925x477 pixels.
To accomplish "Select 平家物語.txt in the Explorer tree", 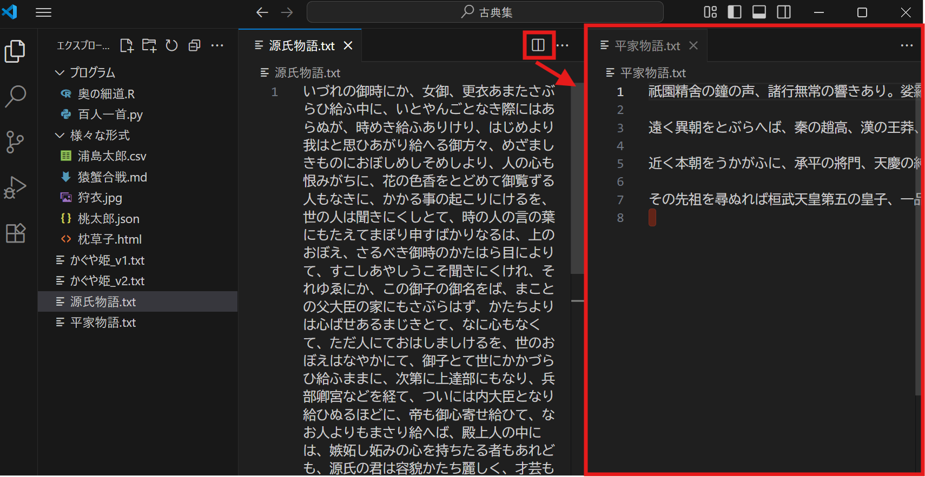I will pyautogui.click(x=138, y=323).
